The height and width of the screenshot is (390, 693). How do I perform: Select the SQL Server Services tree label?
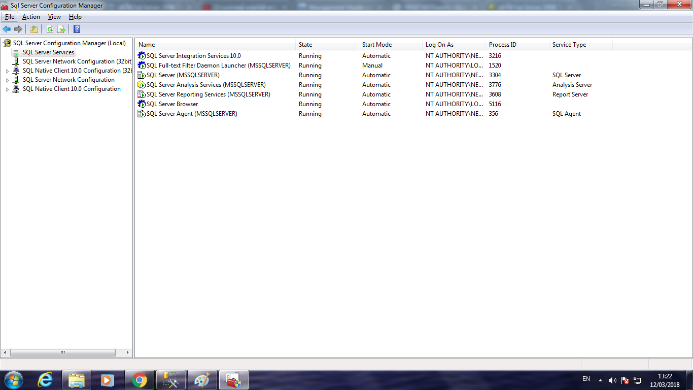point(48,52)
